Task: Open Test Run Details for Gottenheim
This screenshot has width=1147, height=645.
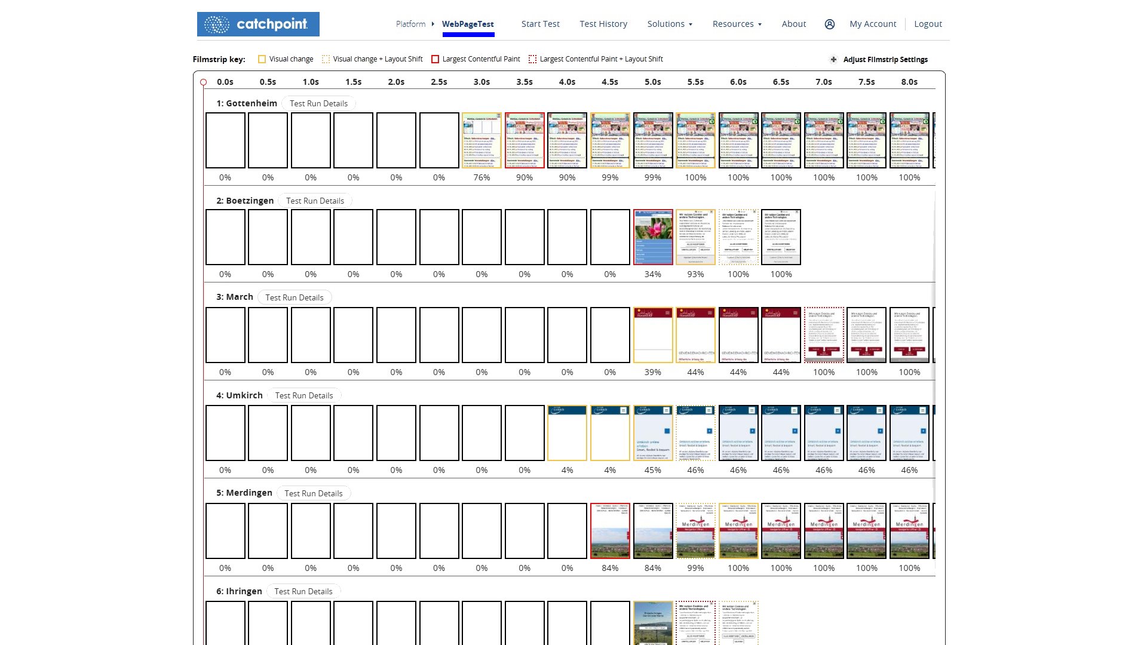Action: pyautogui.click(x=318, y=103)
